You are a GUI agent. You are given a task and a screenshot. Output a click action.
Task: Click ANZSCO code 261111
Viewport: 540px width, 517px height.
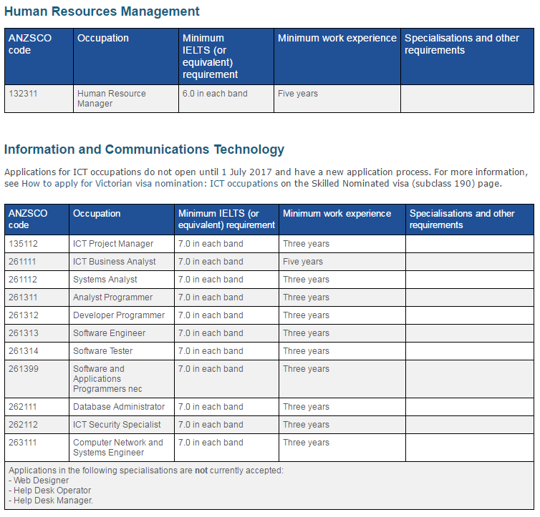coord(23,262)
